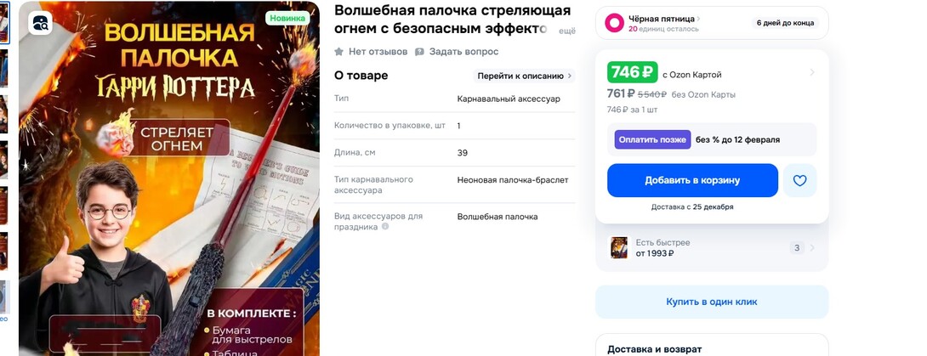927x356 pixels.
Task: Expand the Ozon Картой price chevron
Action: pos(811,72)
